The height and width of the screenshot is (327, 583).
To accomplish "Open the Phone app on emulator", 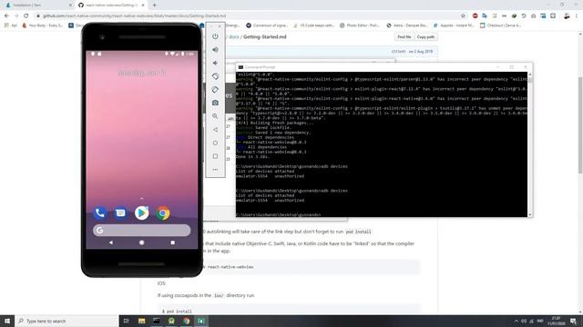I will click(x=99, y=213).
